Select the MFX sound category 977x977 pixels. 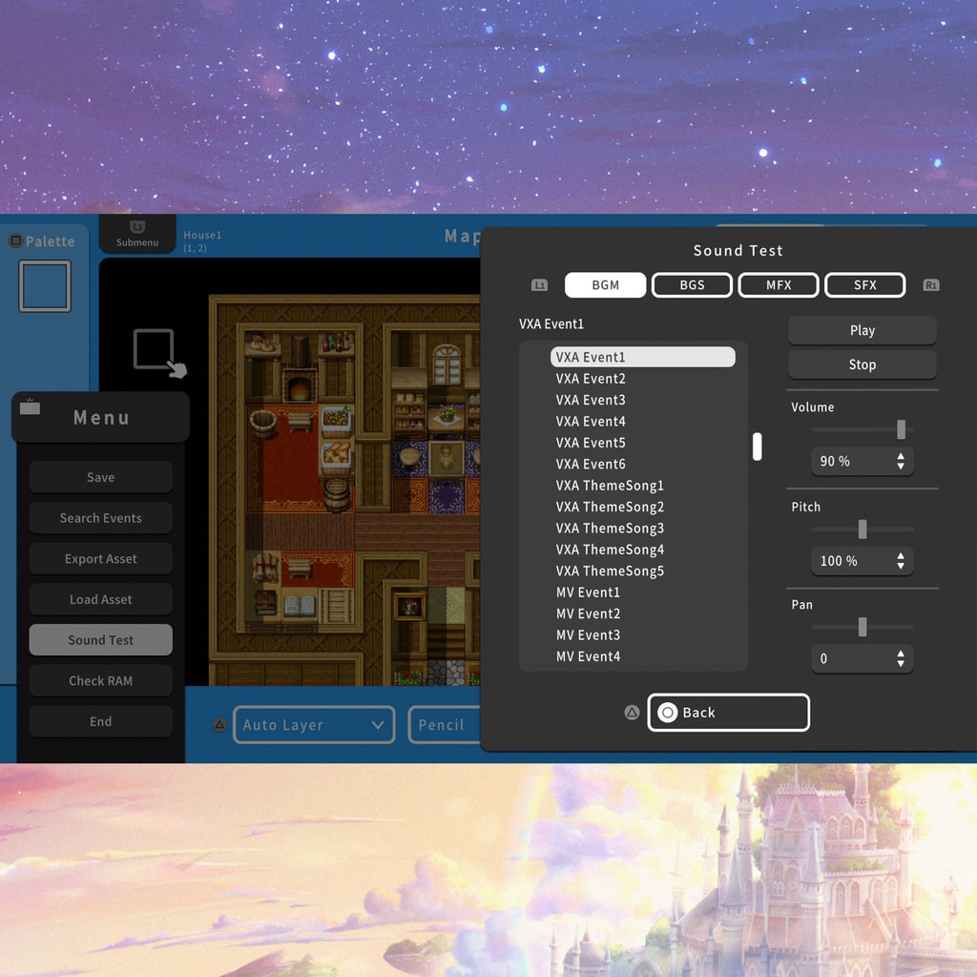pos(779,284)
